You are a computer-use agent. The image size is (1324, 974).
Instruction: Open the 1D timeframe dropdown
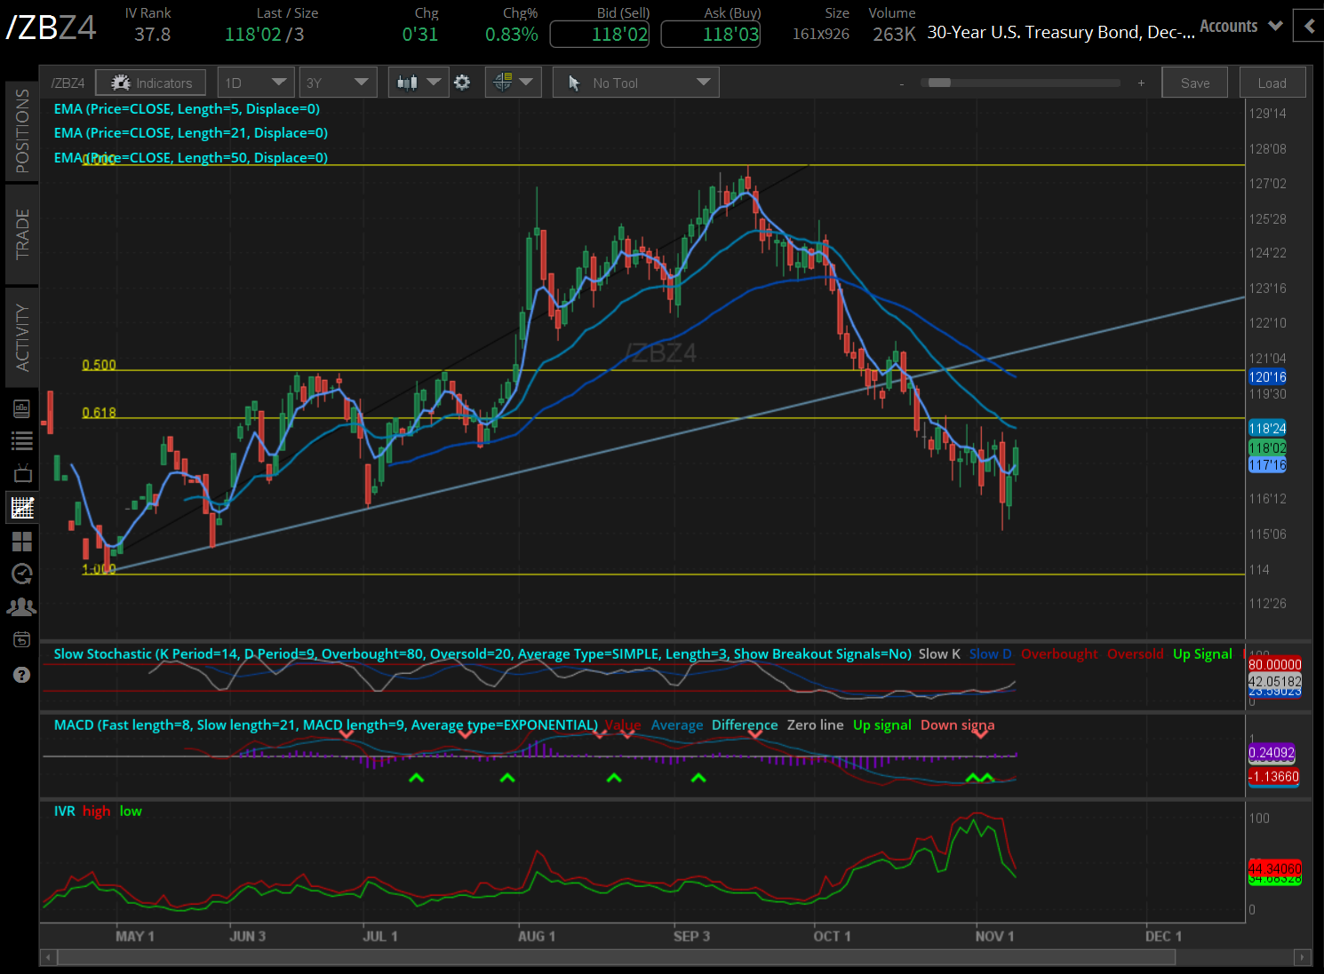click(x=256, y=82)
